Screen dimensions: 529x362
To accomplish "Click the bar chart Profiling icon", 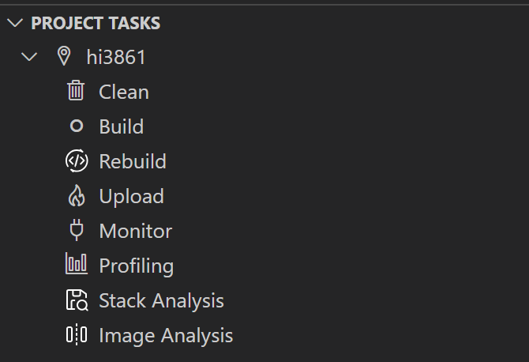I will (77, 263).
